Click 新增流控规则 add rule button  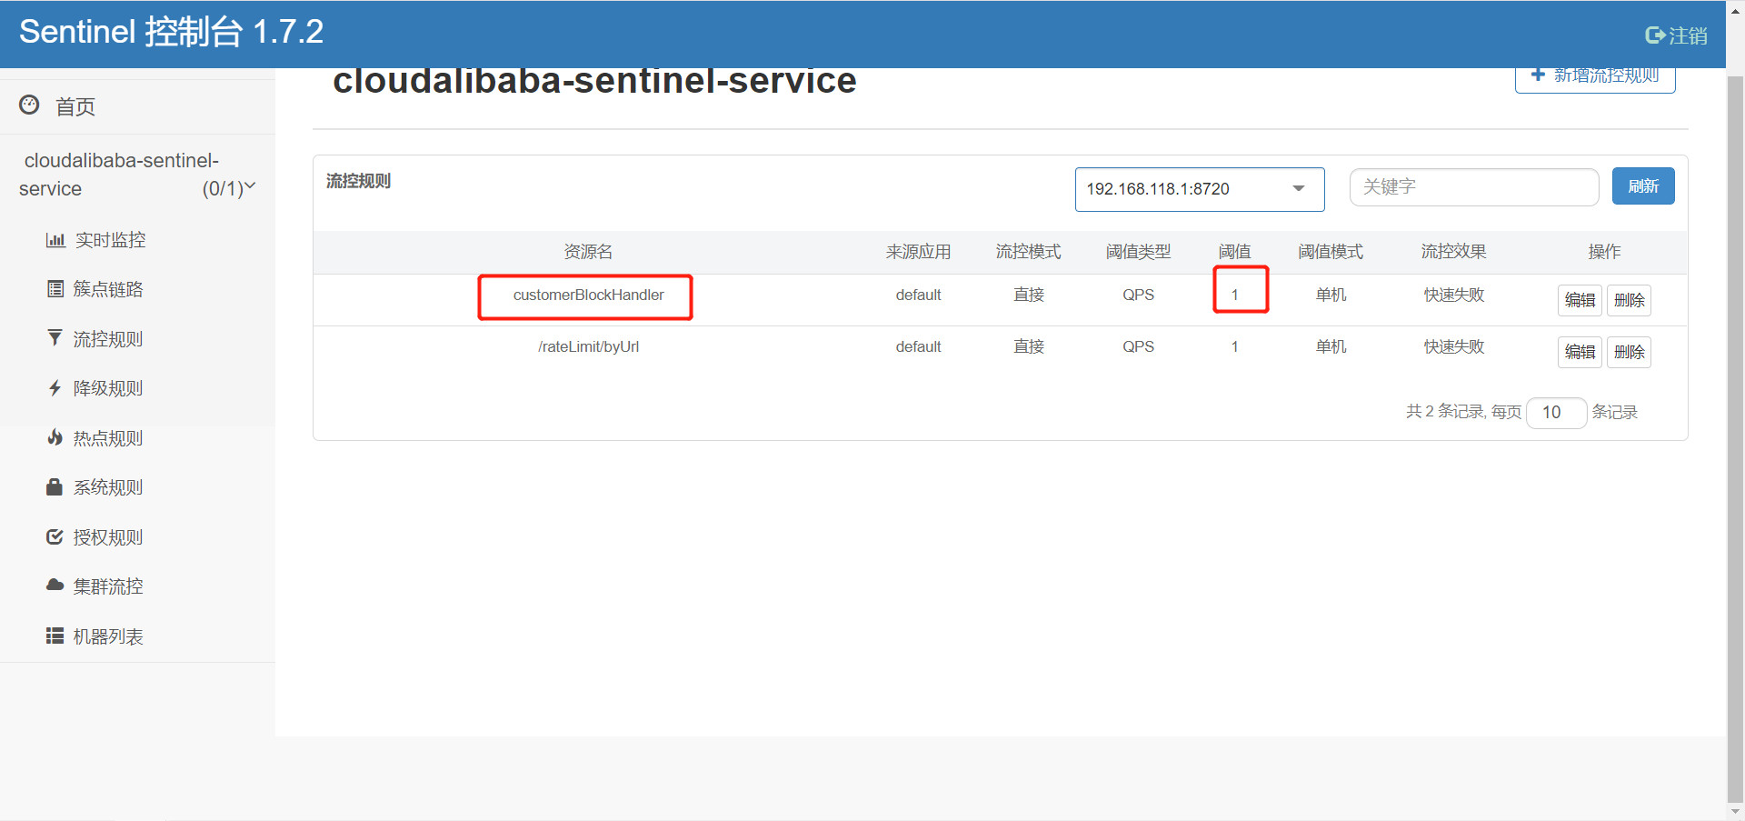coord(1595,78)
